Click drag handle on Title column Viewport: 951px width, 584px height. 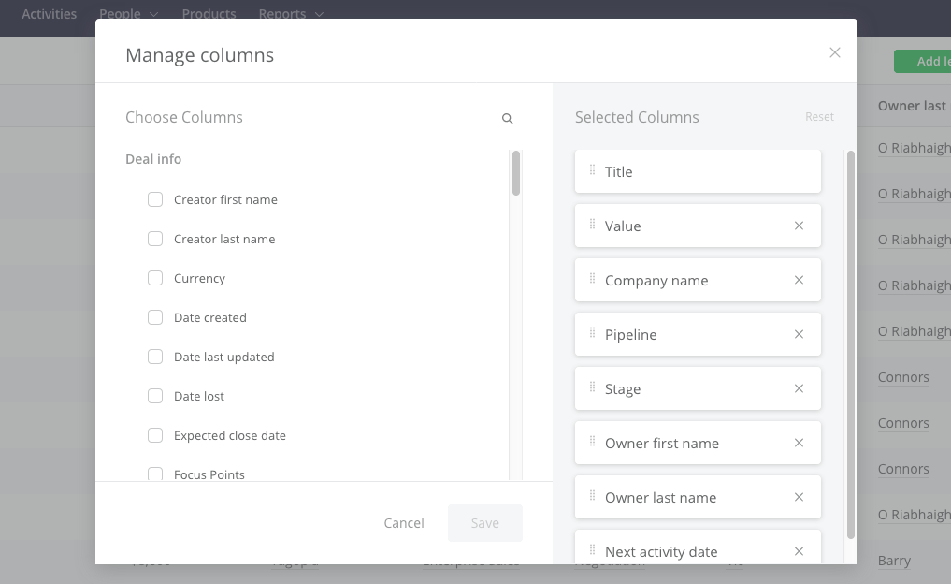(x=592, y=170)
